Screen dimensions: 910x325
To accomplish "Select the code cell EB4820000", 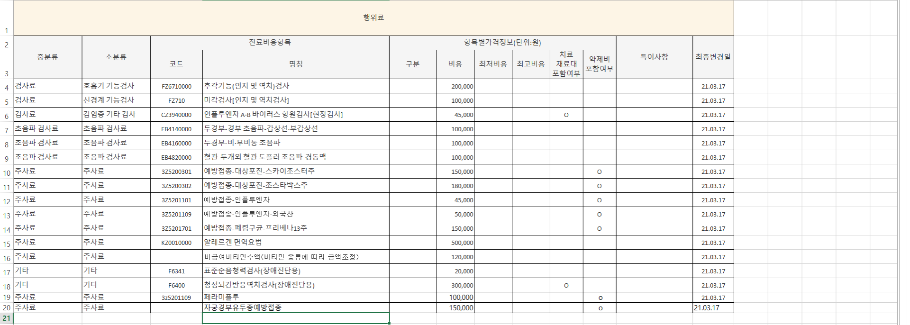I will 176,157.
